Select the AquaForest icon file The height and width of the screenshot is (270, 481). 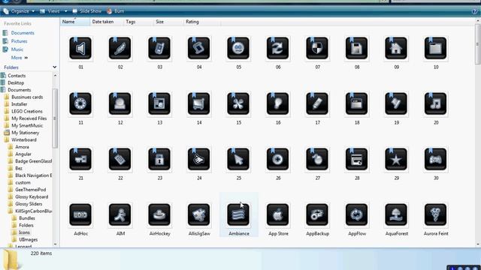[396, 215]
